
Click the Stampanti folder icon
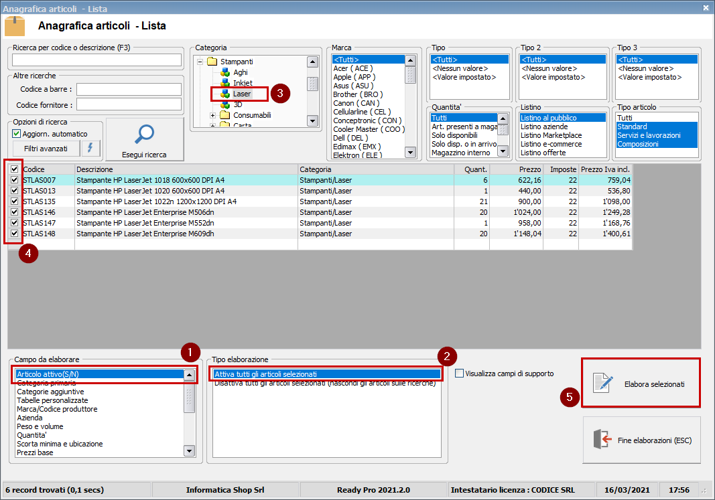point(212,62)
